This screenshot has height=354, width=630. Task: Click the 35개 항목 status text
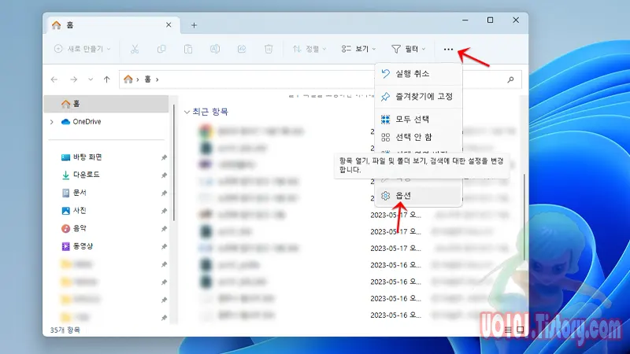pos(65,330)
